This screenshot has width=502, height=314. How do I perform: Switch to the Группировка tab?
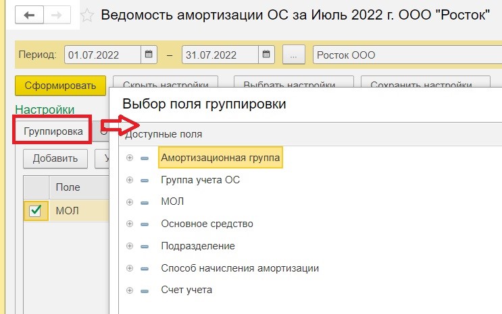53,131
